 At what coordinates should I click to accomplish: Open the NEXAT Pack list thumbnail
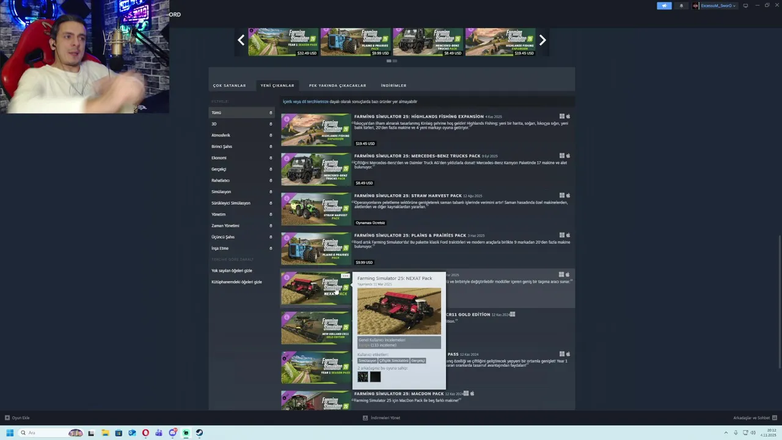pos(316,288)
